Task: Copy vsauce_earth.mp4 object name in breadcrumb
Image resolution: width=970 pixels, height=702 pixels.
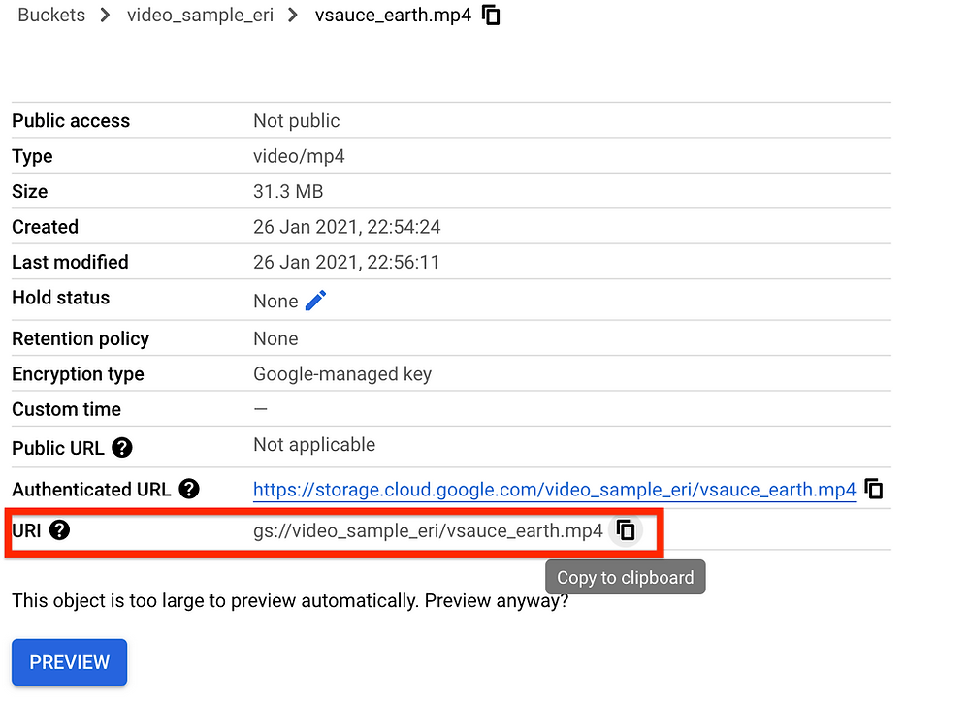Action: coord(491,15)
